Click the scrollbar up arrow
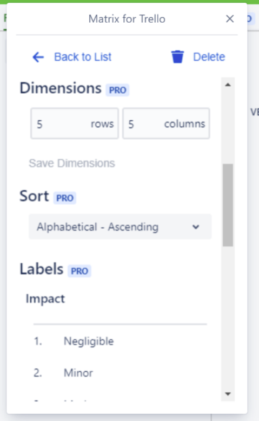Screen dimensions: 259x421 (228, 85)
